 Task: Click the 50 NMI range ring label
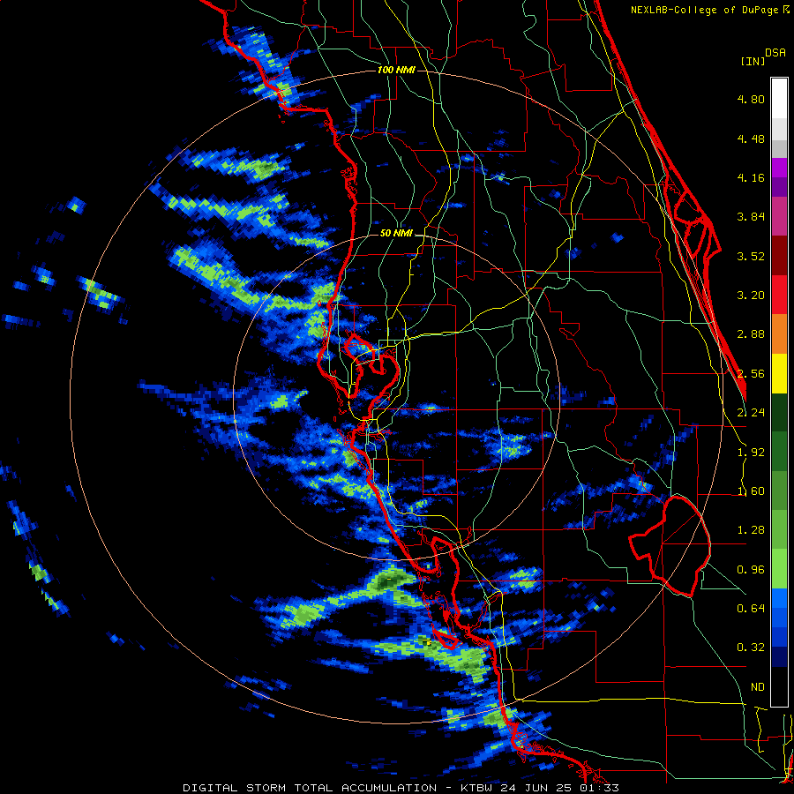pyautogui.click(x=396, y=233)
